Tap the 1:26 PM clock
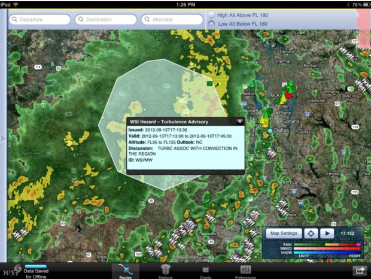This screenshot has height=279, width=371. [x=185, y=5]
